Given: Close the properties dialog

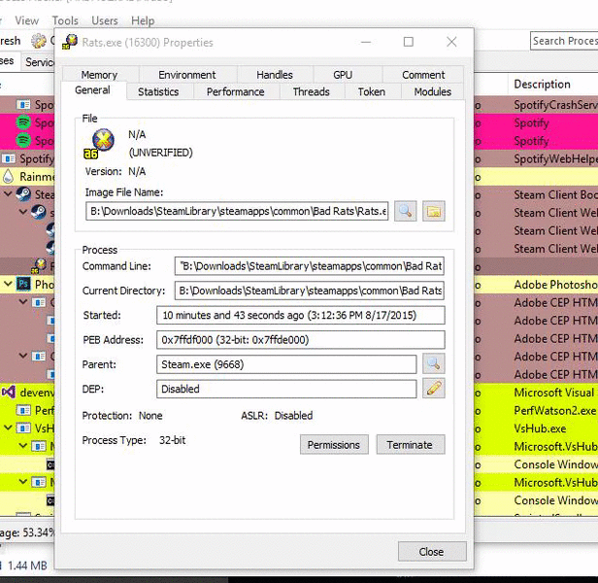Looking at the screenshot, I should [432, 551].
